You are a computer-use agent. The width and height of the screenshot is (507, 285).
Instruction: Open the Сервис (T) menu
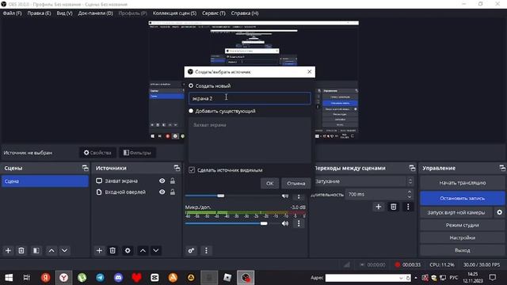[214, 13]
